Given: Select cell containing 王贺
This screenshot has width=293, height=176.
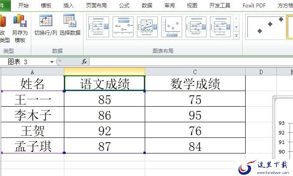Looking at the screenshot, I should [x=33, y=130].
